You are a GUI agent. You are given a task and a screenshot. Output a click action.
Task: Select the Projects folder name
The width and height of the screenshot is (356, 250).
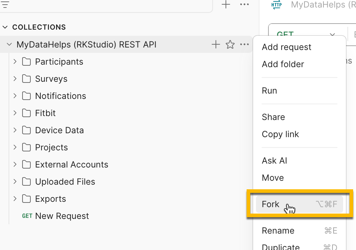pos(51,147)
